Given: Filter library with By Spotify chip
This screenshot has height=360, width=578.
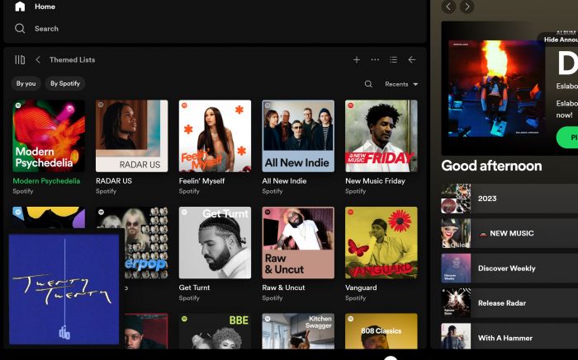Looking at the screenshot, I should pyautogui.click(x=65, y=83).
